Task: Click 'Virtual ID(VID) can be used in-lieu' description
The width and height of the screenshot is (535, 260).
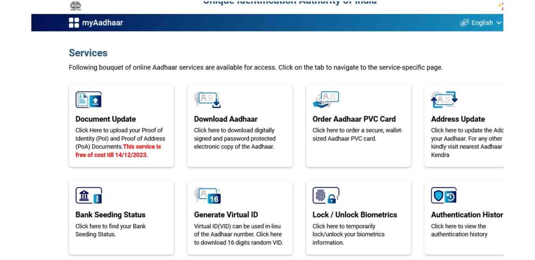Action: point(238,234)
